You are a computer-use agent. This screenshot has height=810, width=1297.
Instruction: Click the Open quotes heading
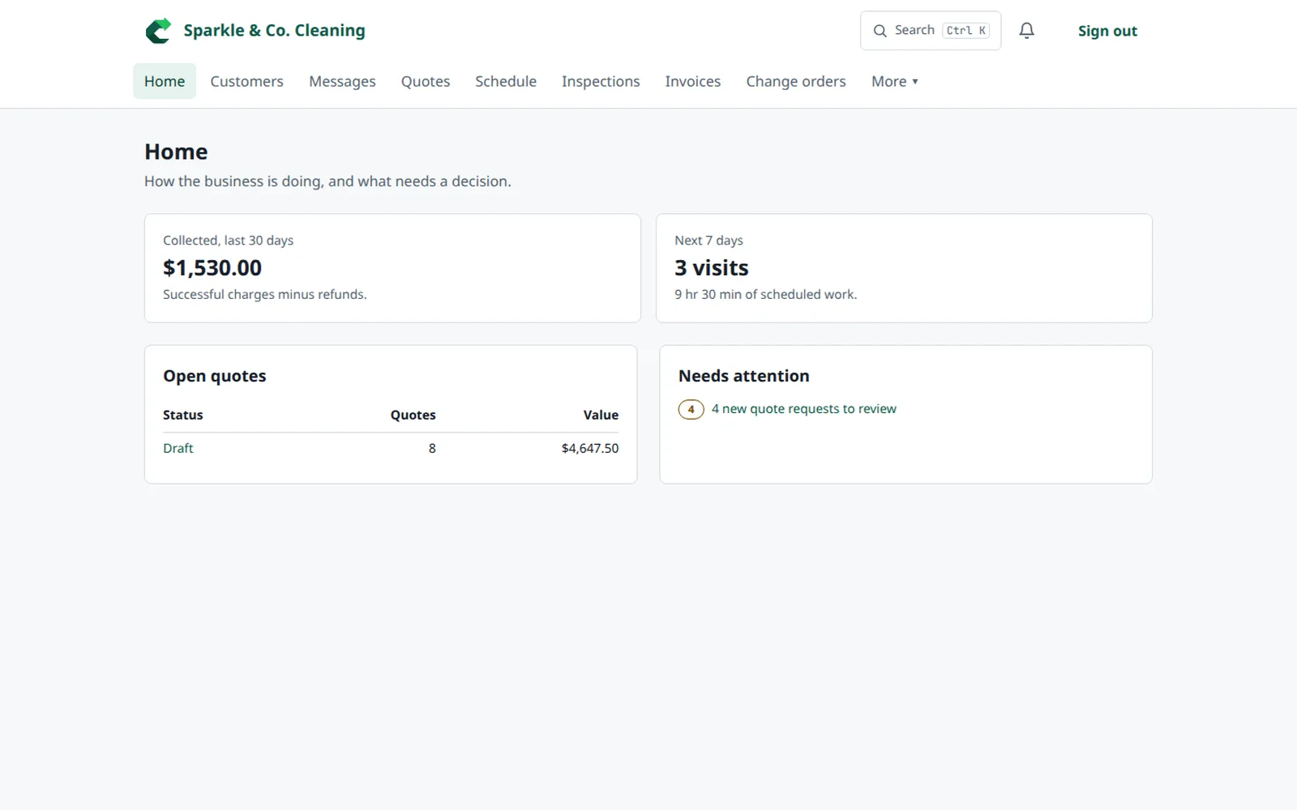click(x=215, y=376)
